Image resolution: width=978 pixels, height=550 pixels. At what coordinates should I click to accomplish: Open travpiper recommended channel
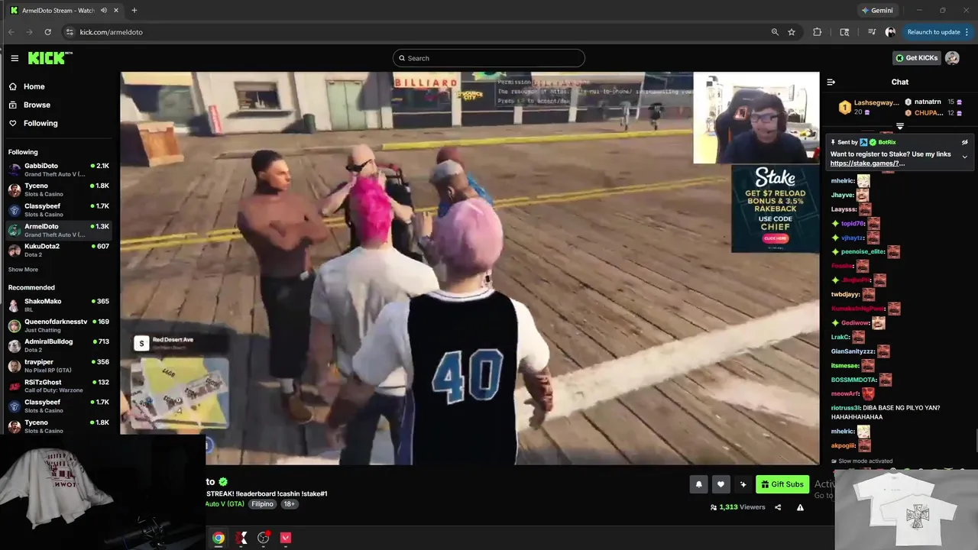pos(59,366)
